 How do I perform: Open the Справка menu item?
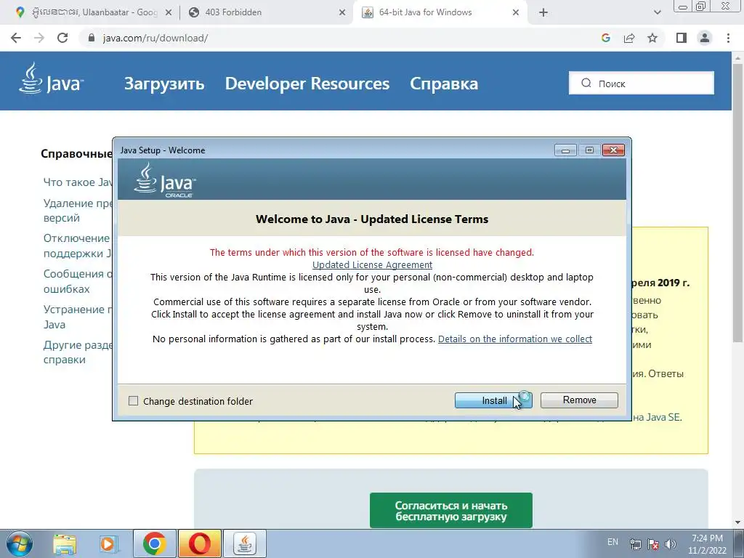(x=444, y=84)
